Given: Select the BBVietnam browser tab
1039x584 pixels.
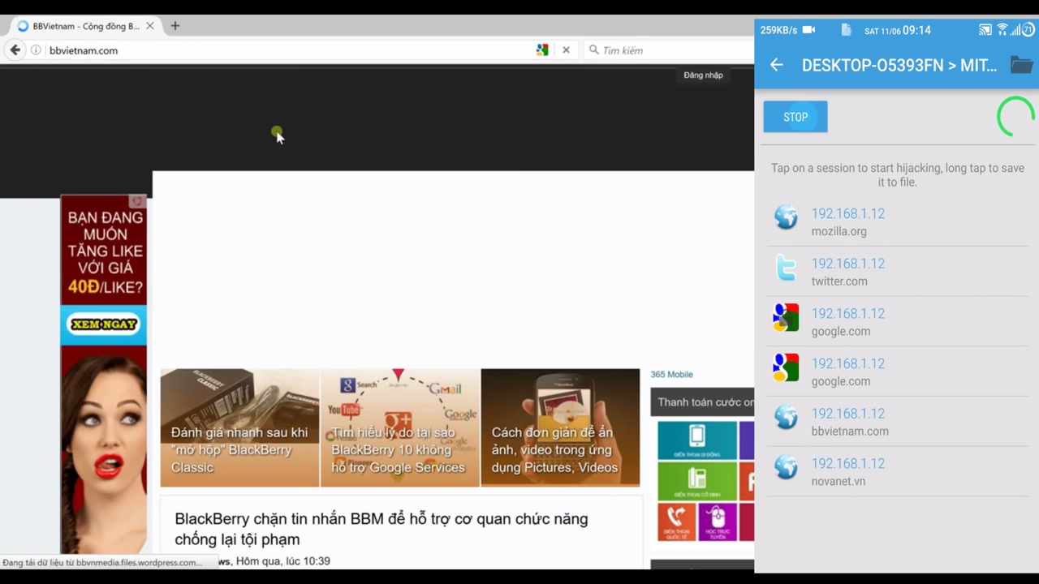Looking at the screenshot, I should point(85,26).
